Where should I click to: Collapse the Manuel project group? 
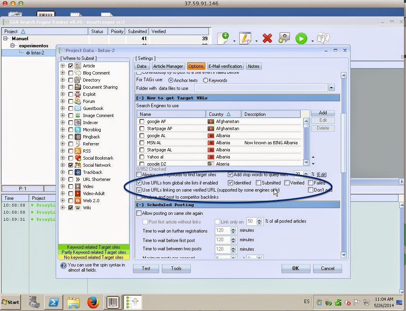point(6,39)
